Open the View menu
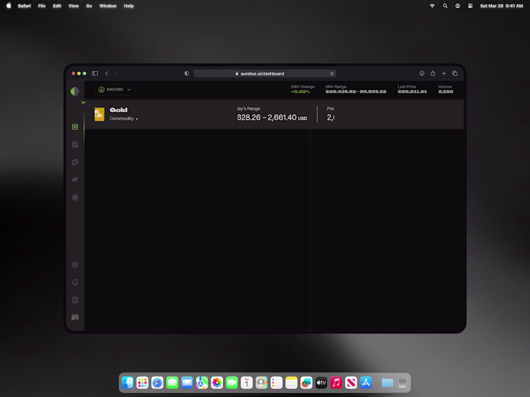This screenshot has width=530, height=397. point(74,6)
